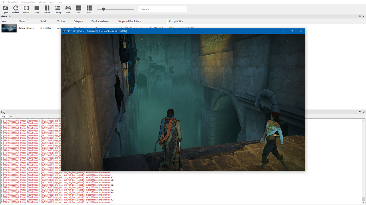Click the game list Search field
The width and height of the screenshot is (366, 205).
point(163,9)
